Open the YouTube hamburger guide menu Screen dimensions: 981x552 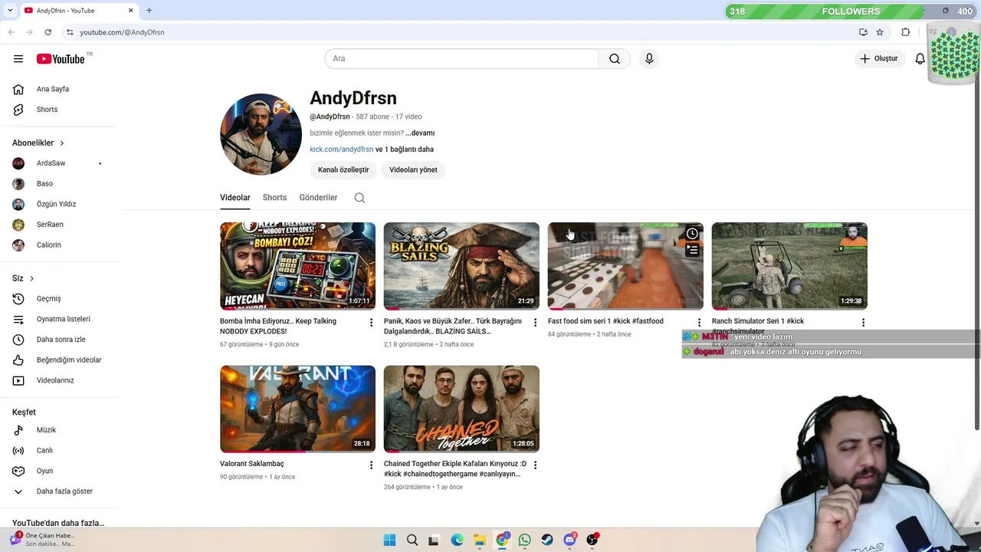[x=18, y=59]
